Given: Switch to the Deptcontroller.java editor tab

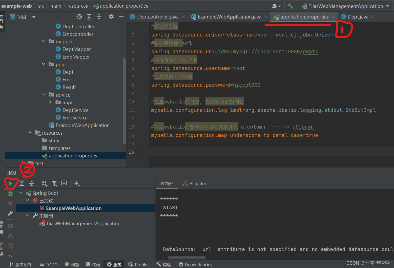Looking at the screenshot, I should [x=157, y=17].
